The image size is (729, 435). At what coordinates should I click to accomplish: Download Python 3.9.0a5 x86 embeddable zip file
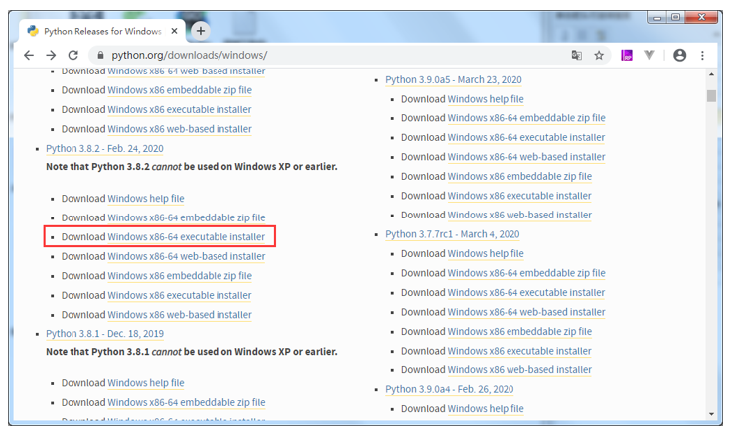click(519, 177)
